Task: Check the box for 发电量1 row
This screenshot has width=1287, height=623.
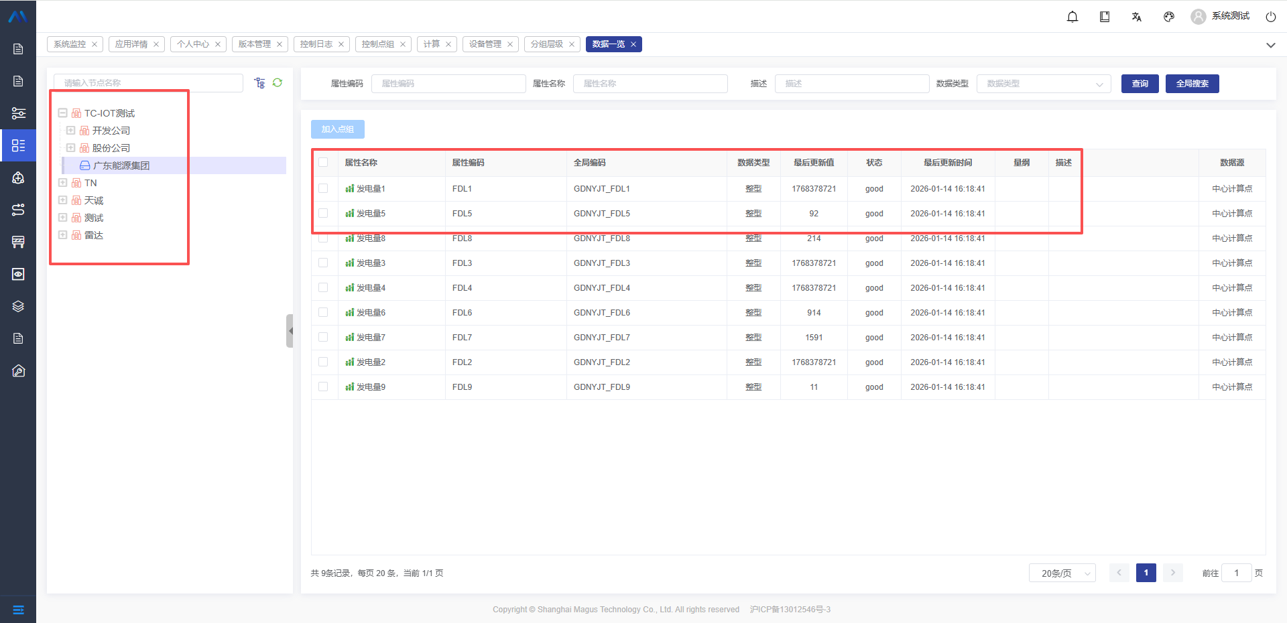Action: [323, 189]
